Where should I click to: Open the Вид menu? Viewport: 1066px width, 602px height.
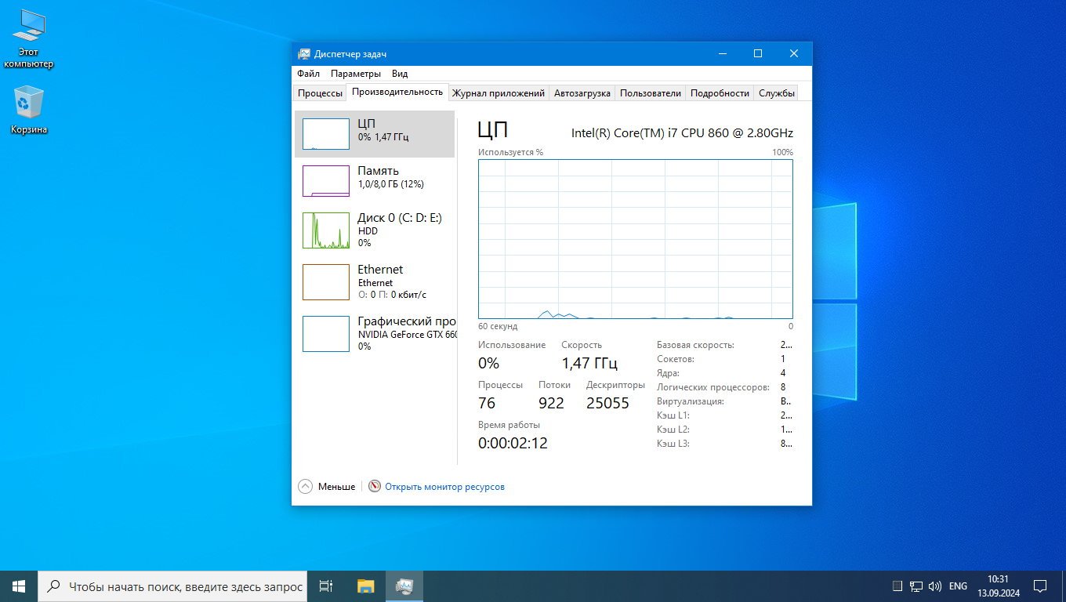[x=400, y=74]
